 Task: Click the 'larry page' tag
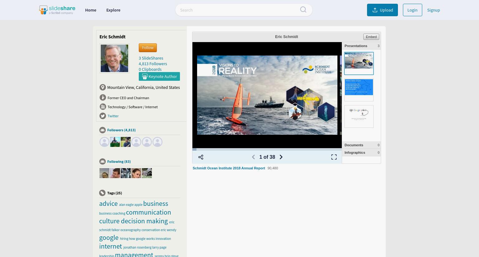(x=159, y=247)
